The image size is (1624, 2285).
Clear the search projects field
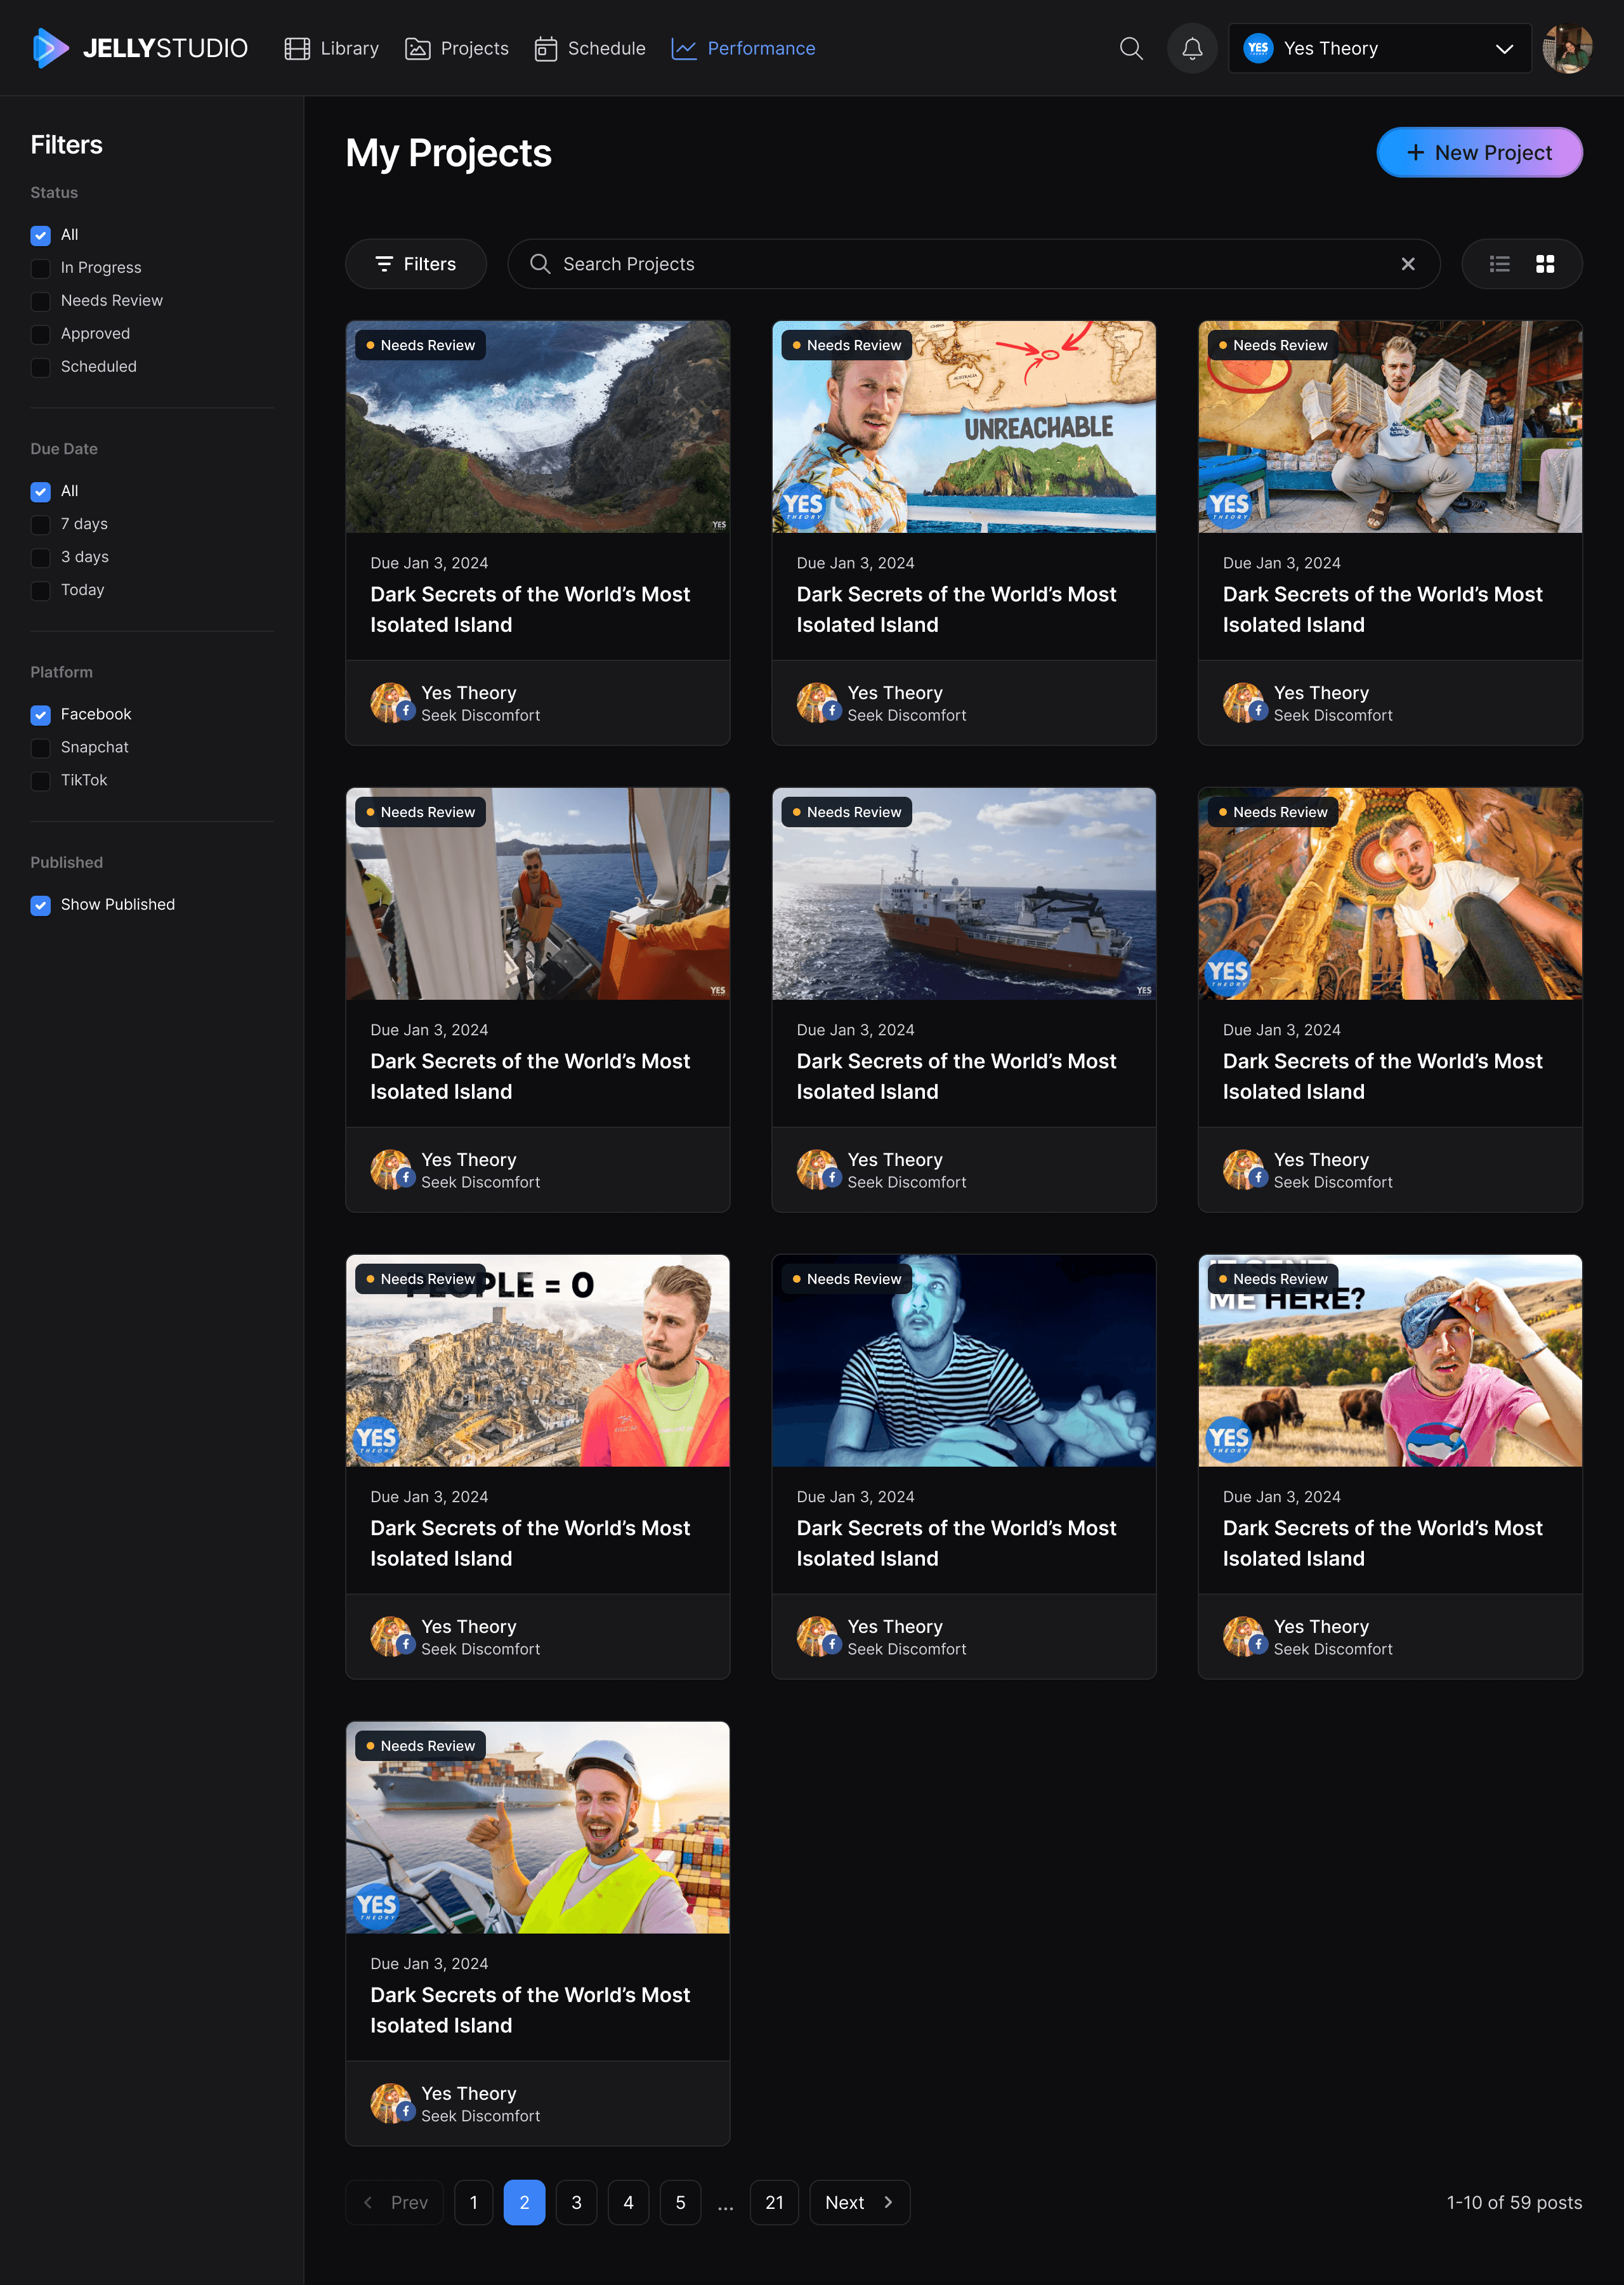[1408, 264]
